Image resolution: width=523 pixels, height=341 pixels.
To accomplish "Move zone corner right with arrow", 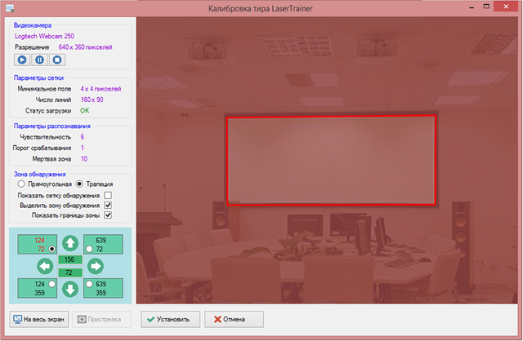I will point(96,266).
